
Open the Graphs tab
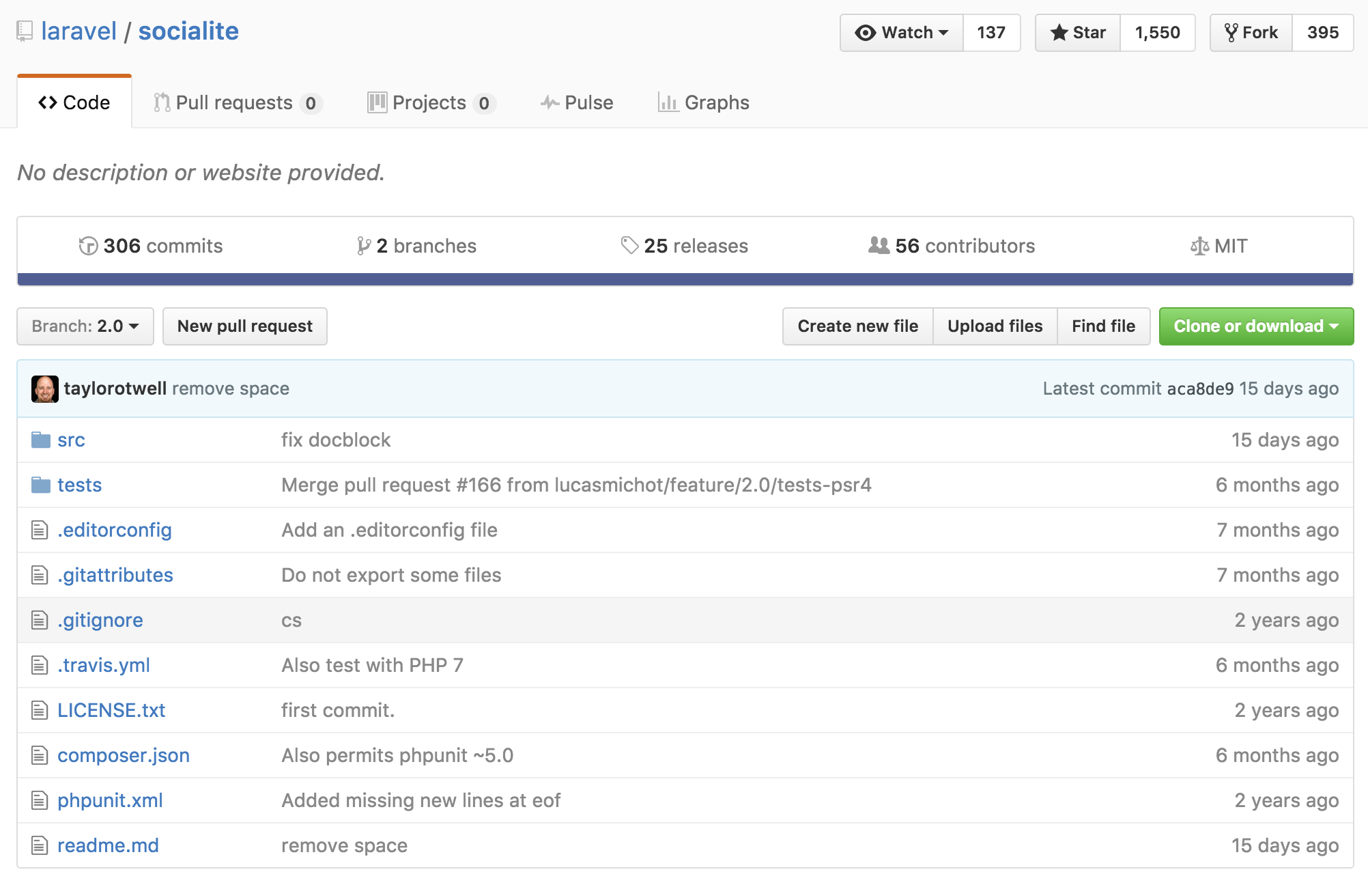[703, 102]
